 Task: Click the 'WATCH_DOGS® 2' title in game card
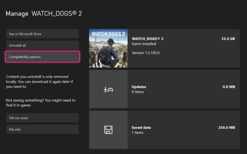coord(148,39)
